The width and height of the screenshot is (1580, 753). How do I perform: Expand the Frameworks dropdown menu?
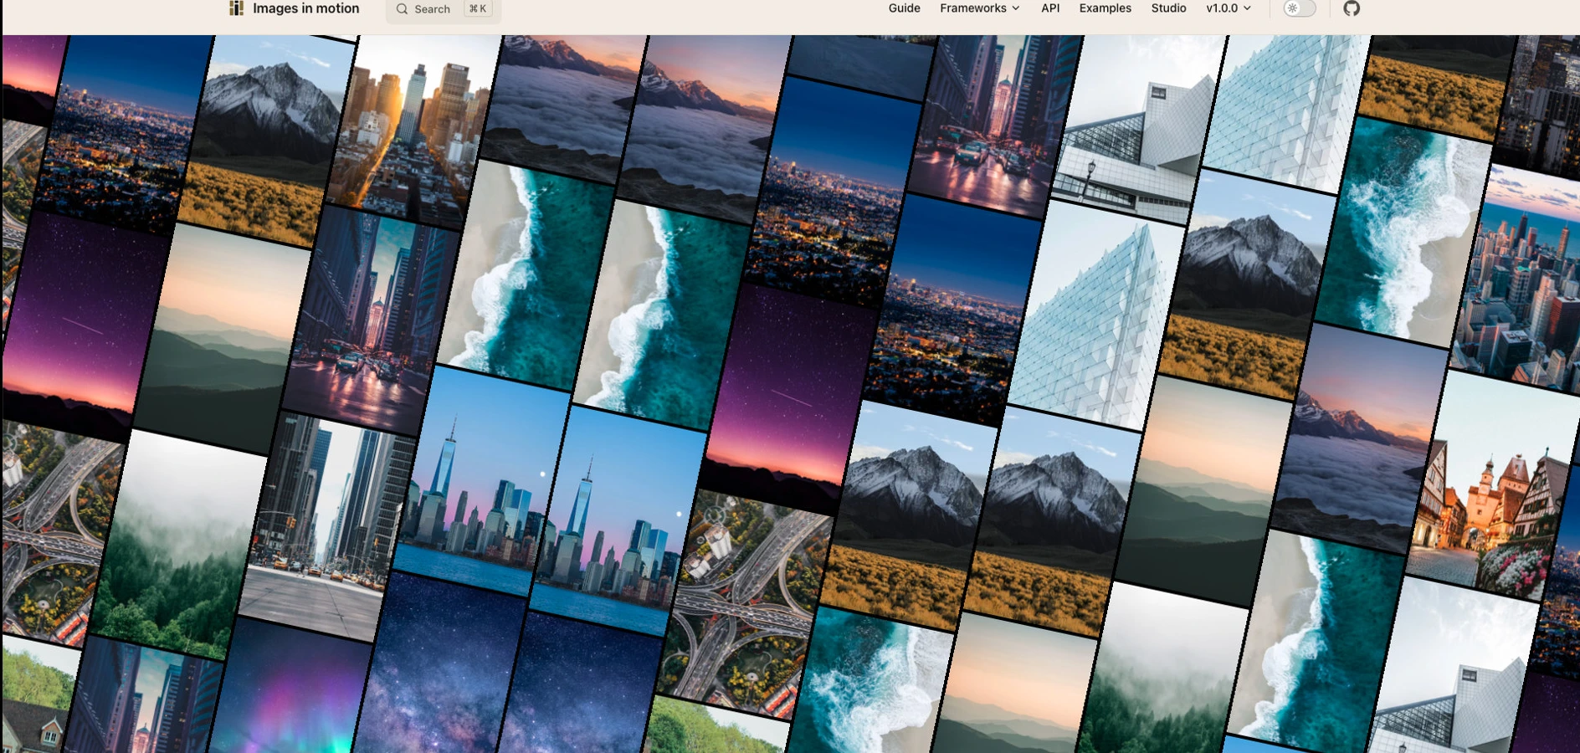[x=980, y=8]
